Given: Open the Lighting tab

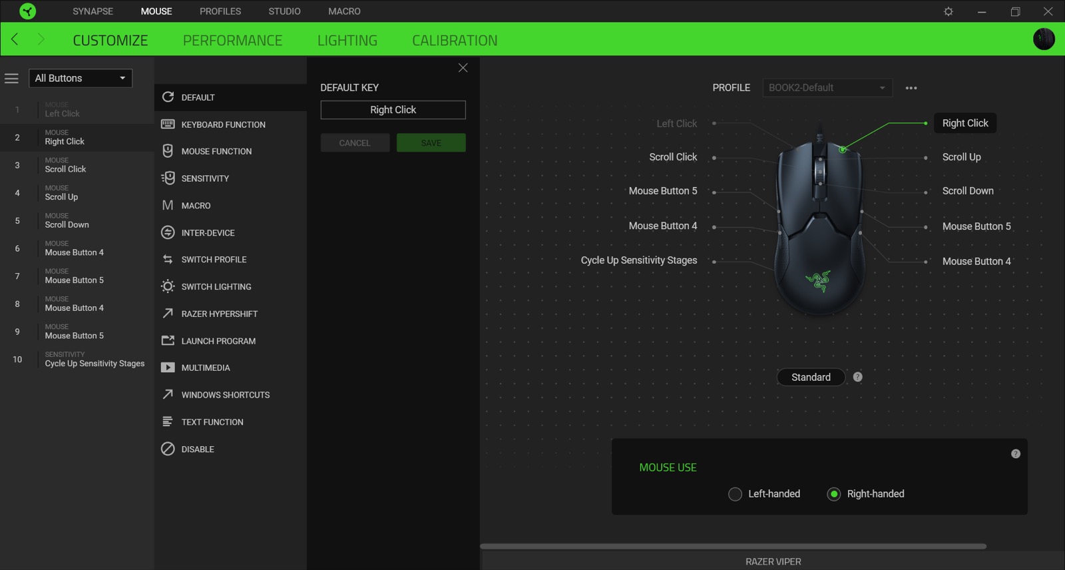Looking at the screenshot, I should click(x=347, y=41).
